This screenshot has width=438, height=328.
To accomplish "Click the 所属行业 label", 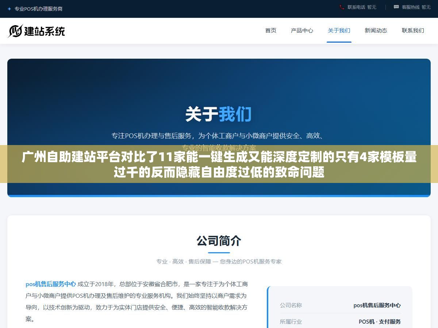I will point(291,321).
